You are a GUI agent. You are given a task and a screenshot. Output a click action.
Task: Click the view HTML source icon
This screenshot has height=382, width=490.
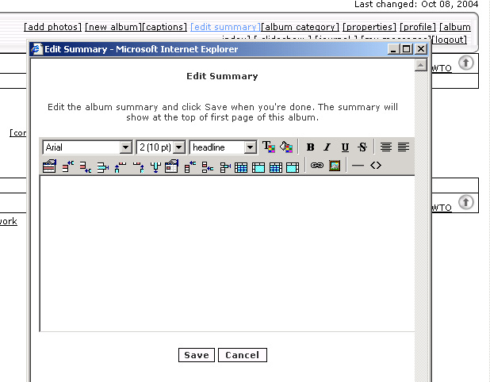click(x=376, y=166)
